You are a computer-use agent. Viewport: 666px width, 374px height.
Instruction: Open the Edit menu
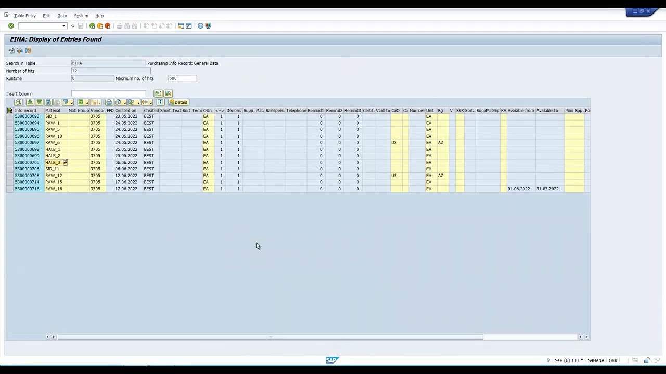coord(46,16)
